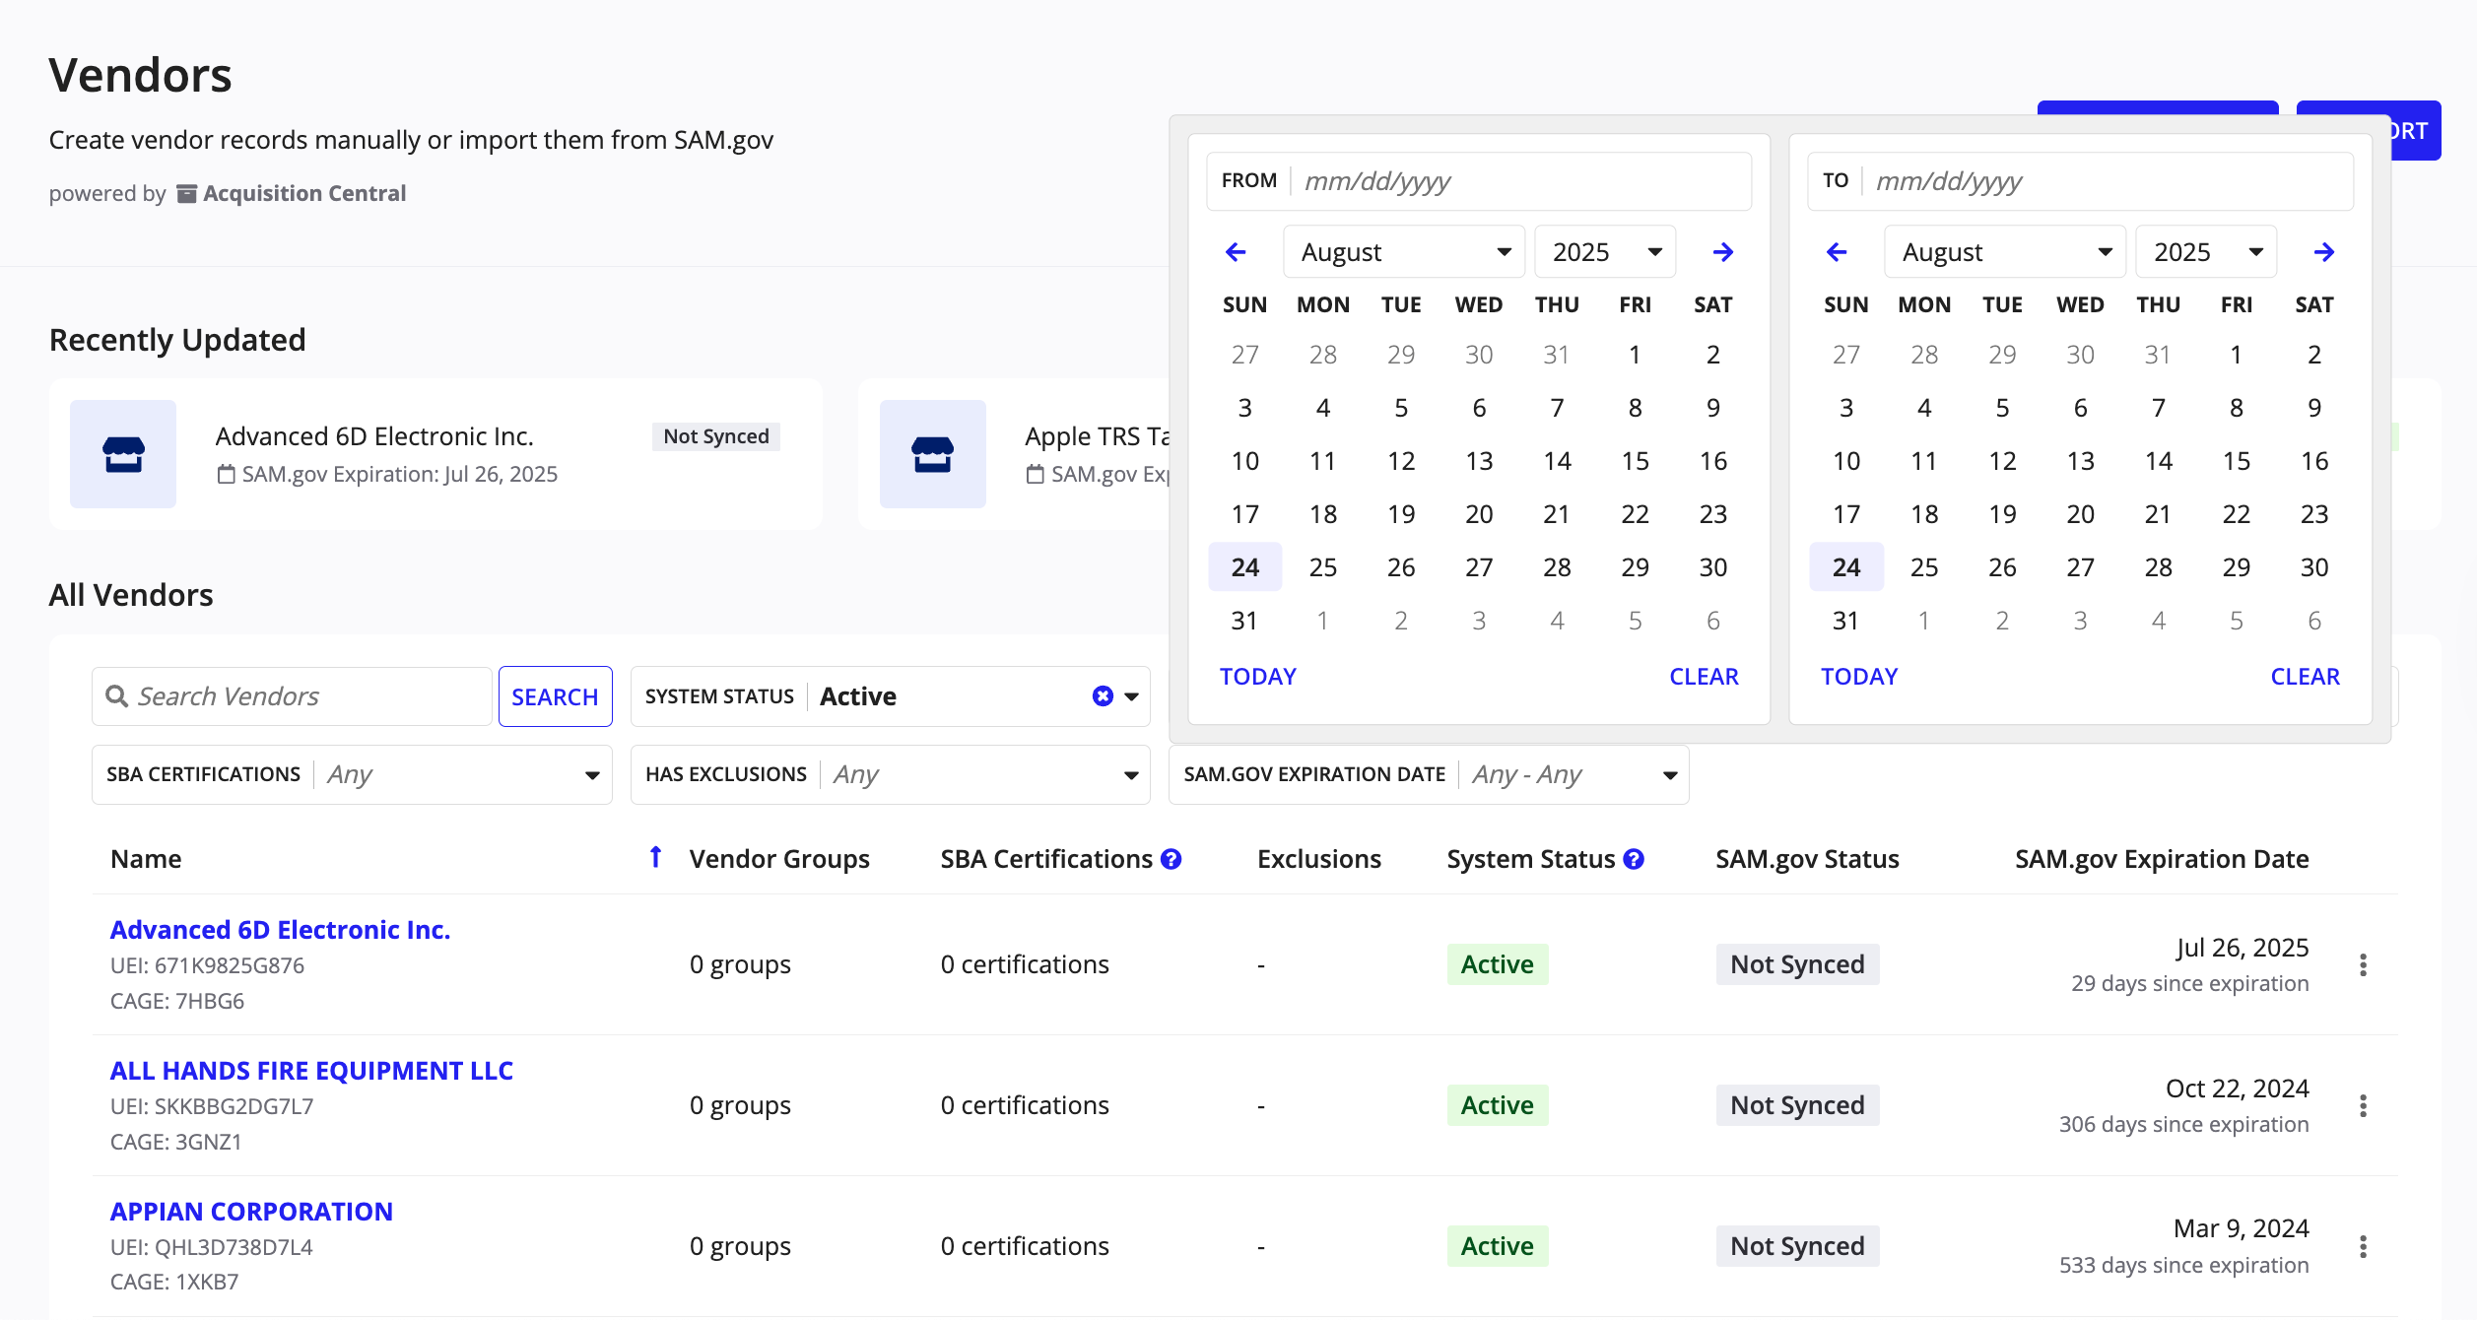This screenshot has width=2477, height=1320.
Task: Click CLEAR in the TO calendar
Action: point(2305,677)
